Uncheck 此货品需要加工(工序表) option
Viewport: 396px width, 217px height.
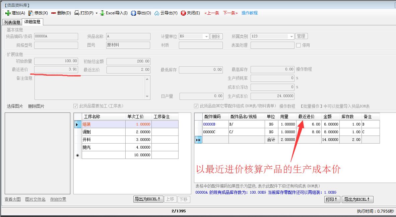(x=76, y=106)
